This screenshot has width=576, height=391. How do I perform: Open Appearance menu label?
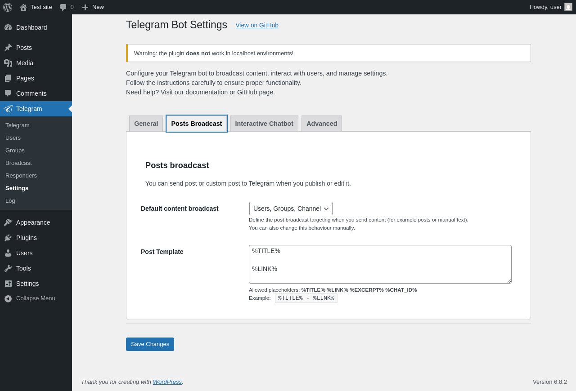click(x=33, y=222)
